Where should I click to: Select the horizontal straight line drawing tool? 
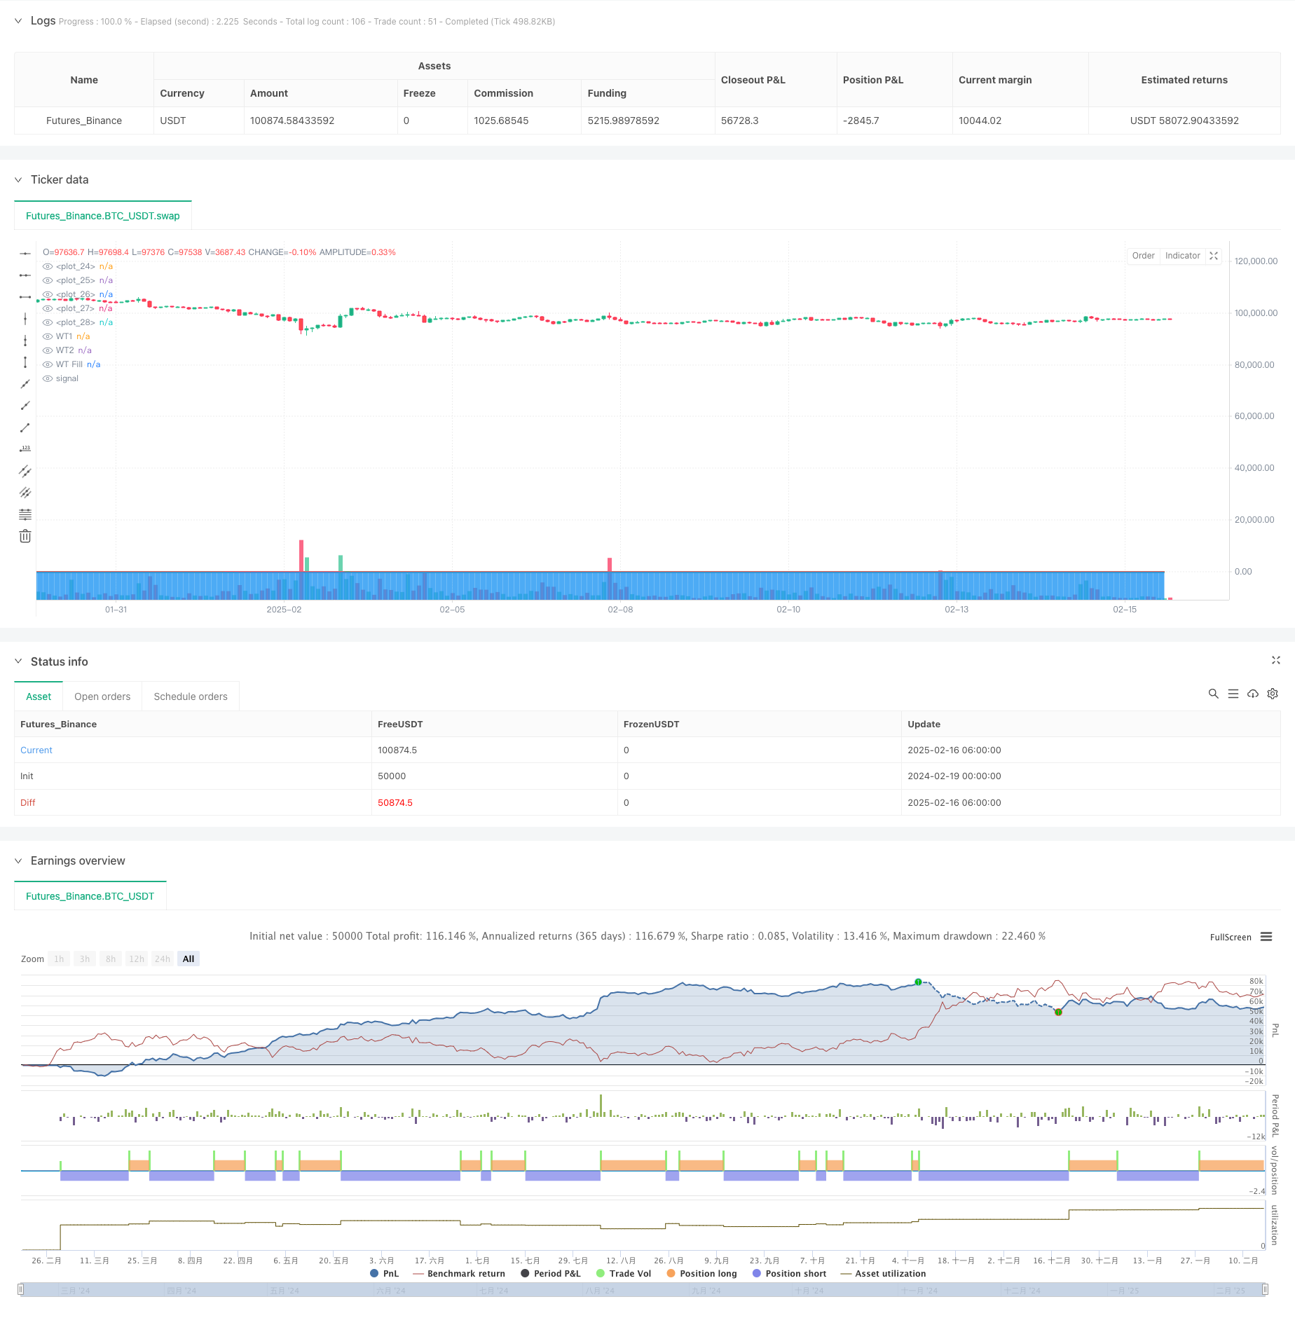click(25, 254)
